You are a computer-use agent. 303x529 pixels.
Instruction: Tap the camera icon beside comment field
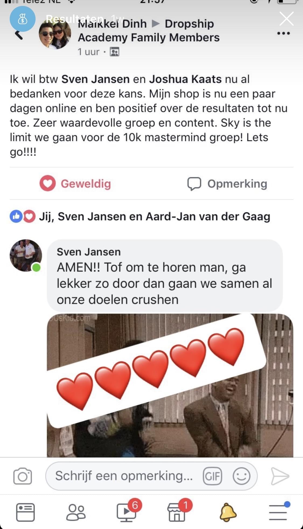pyautogui.click(x=23, y=476)
